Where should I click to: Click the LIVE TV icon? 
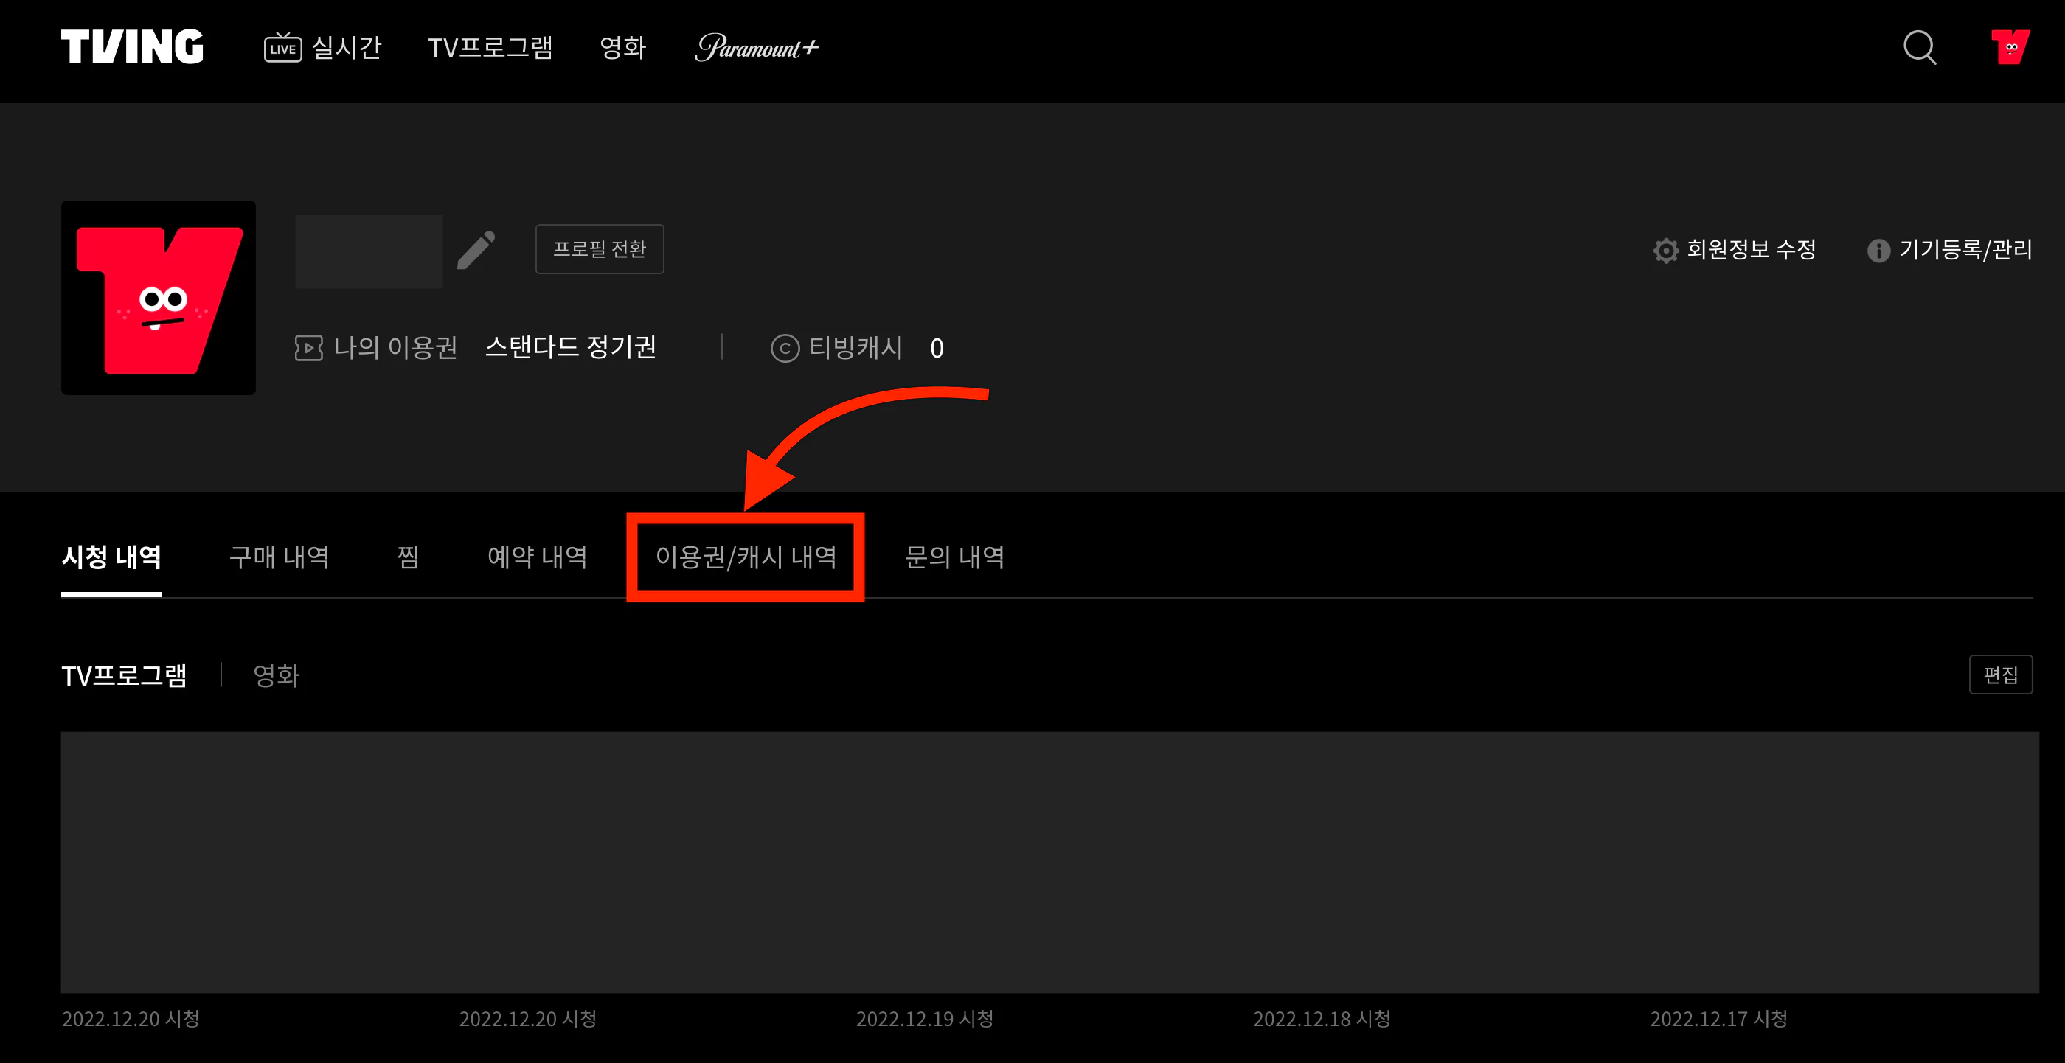tap(282, 47)
